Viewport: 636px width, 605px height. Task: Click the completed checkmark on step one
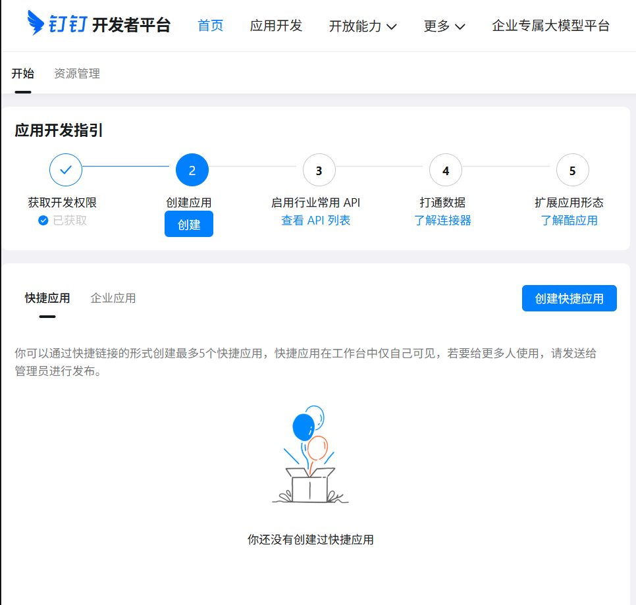click(x=65, y=170)
